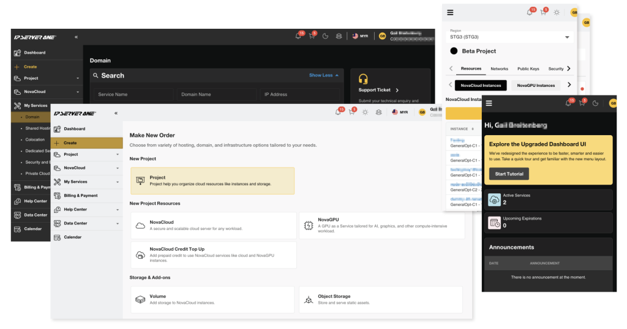Image resolution: width=627 pixels, height=329 pixels.
Task: Select Domain sub-item in dark sidebar
Action: pos(32,117)
